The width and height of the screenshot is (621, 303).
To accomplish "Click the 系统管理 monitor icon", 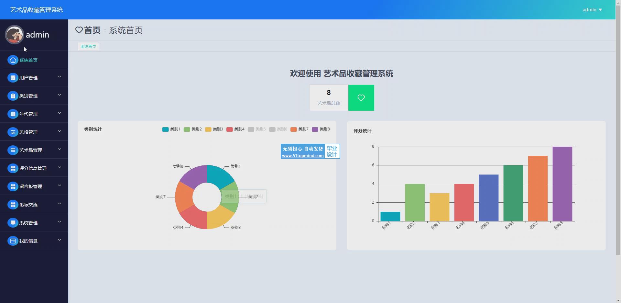I will click(x=13, y=223).
